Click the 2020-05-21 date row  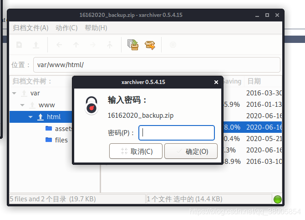(264, 139)
